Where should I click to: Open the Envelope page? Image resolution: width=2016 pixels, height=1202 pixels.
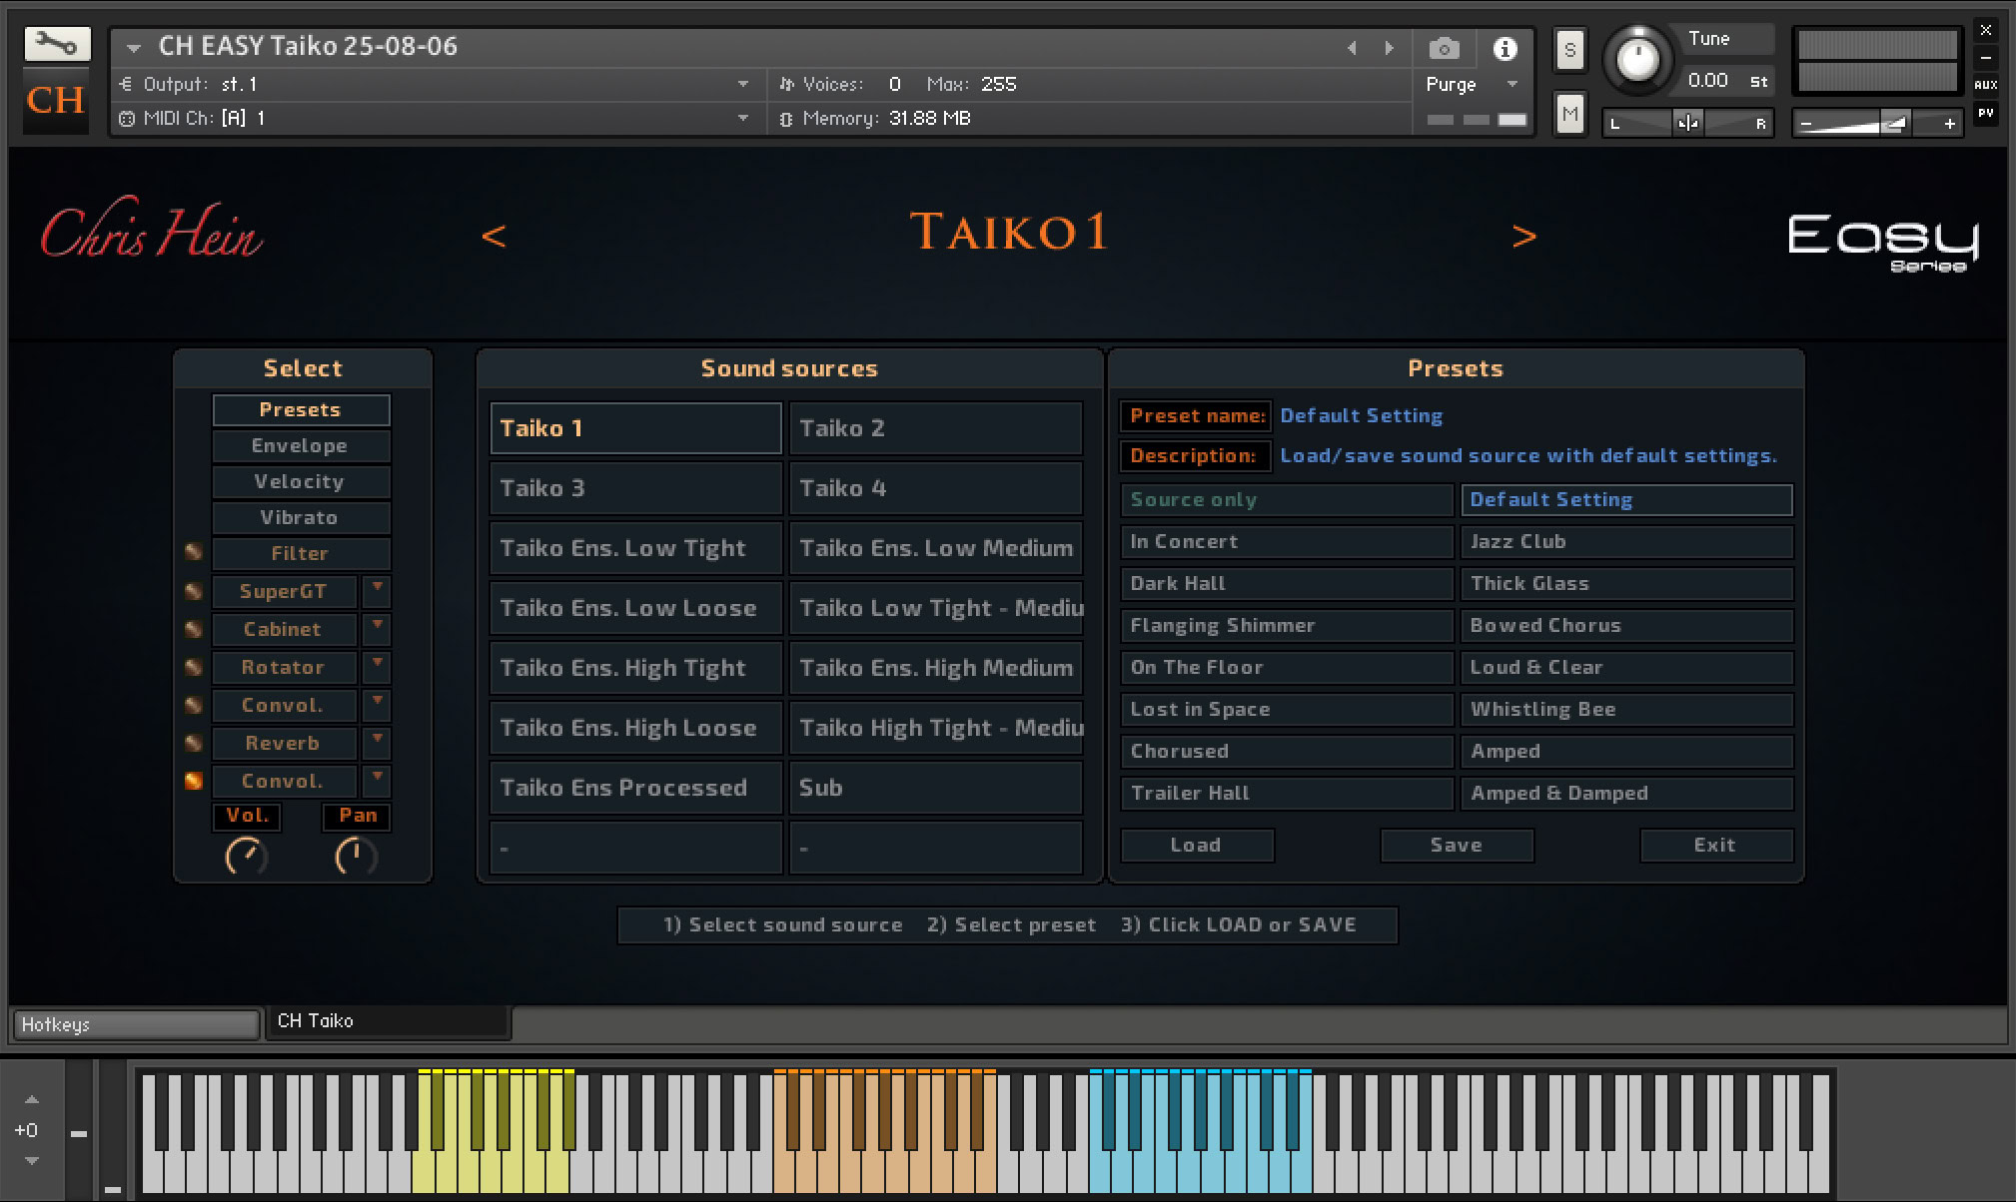tap(301, 445)
